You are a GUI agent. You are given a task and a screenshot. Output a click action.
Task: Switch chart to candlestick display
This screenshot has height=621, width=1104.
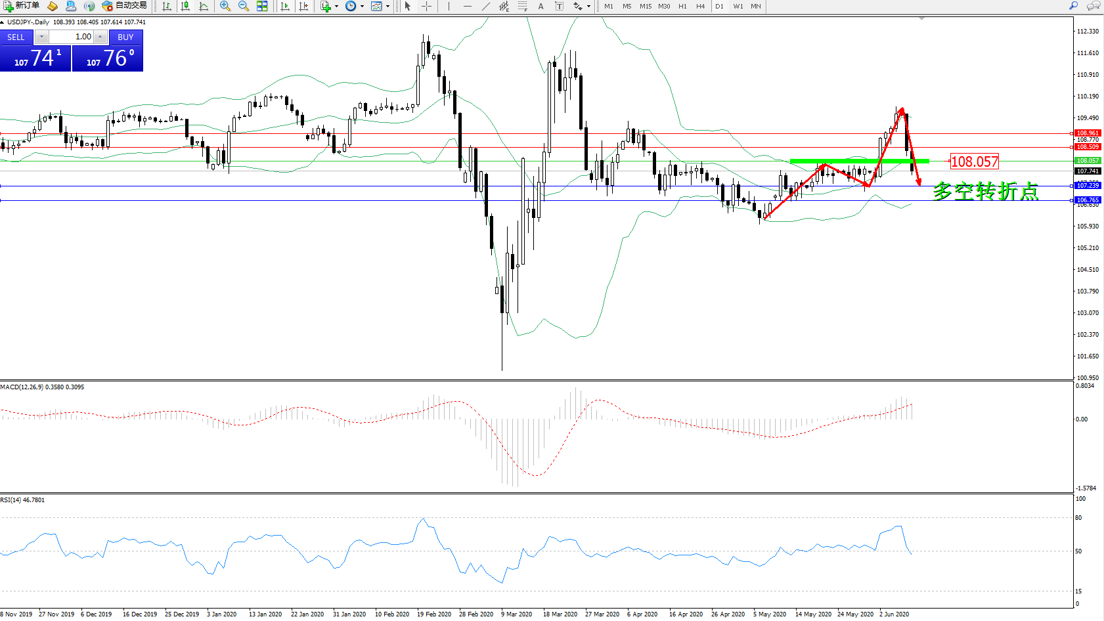pos(185,6)
